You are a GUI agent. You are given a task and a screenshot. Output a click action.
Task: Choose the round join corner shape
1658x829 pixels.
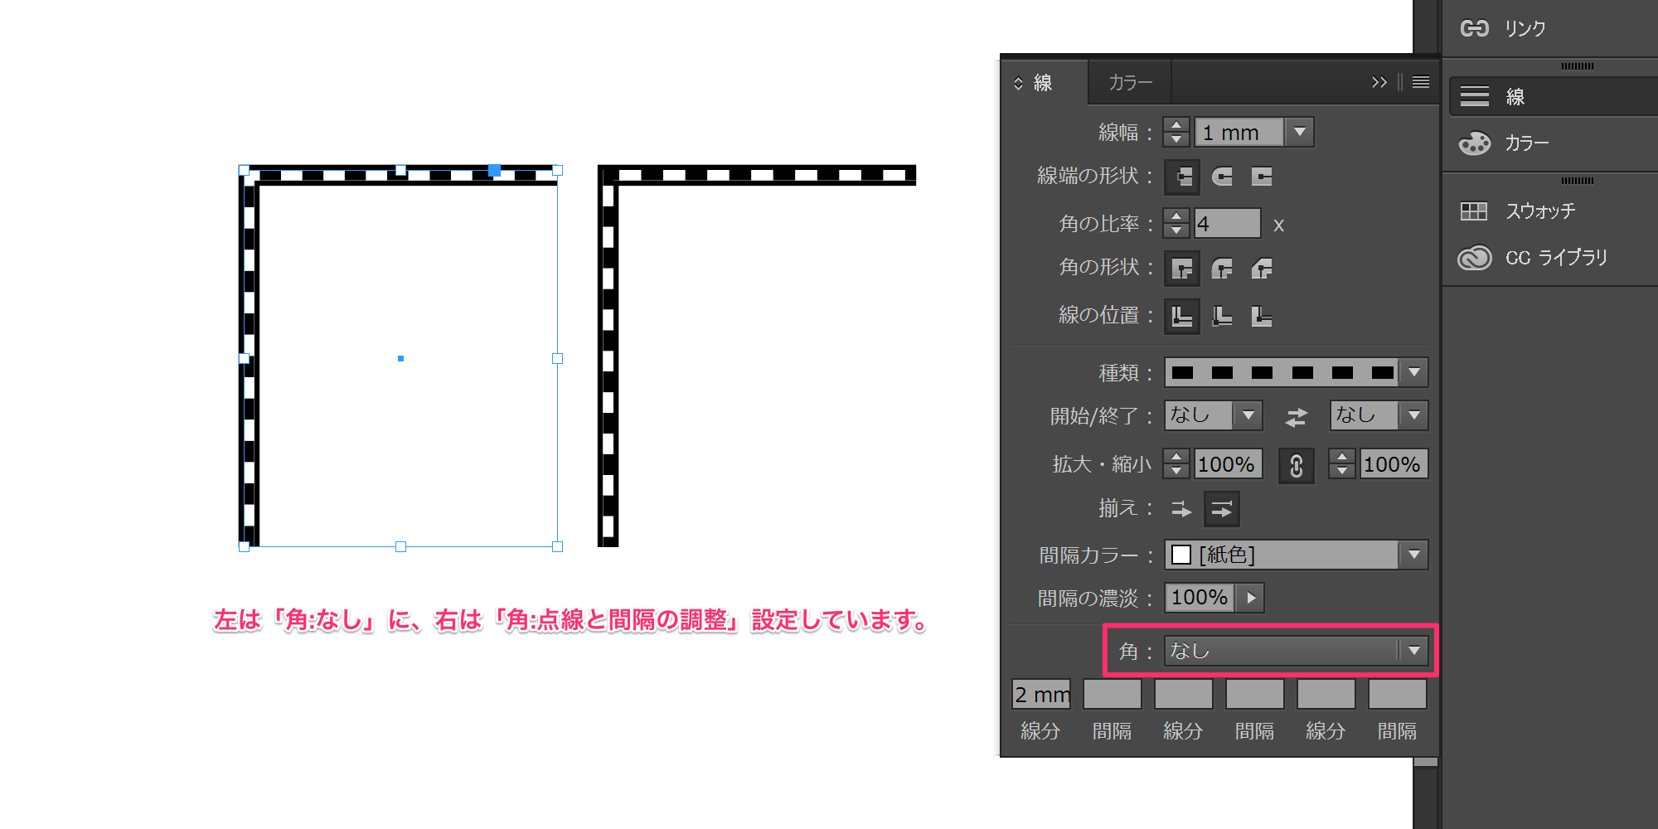click(x=1222, y=269)
